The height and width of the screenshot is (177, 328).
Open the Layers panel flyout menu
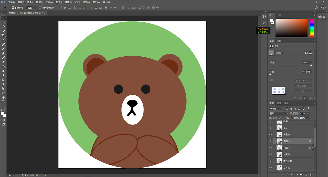pos(314,103)
